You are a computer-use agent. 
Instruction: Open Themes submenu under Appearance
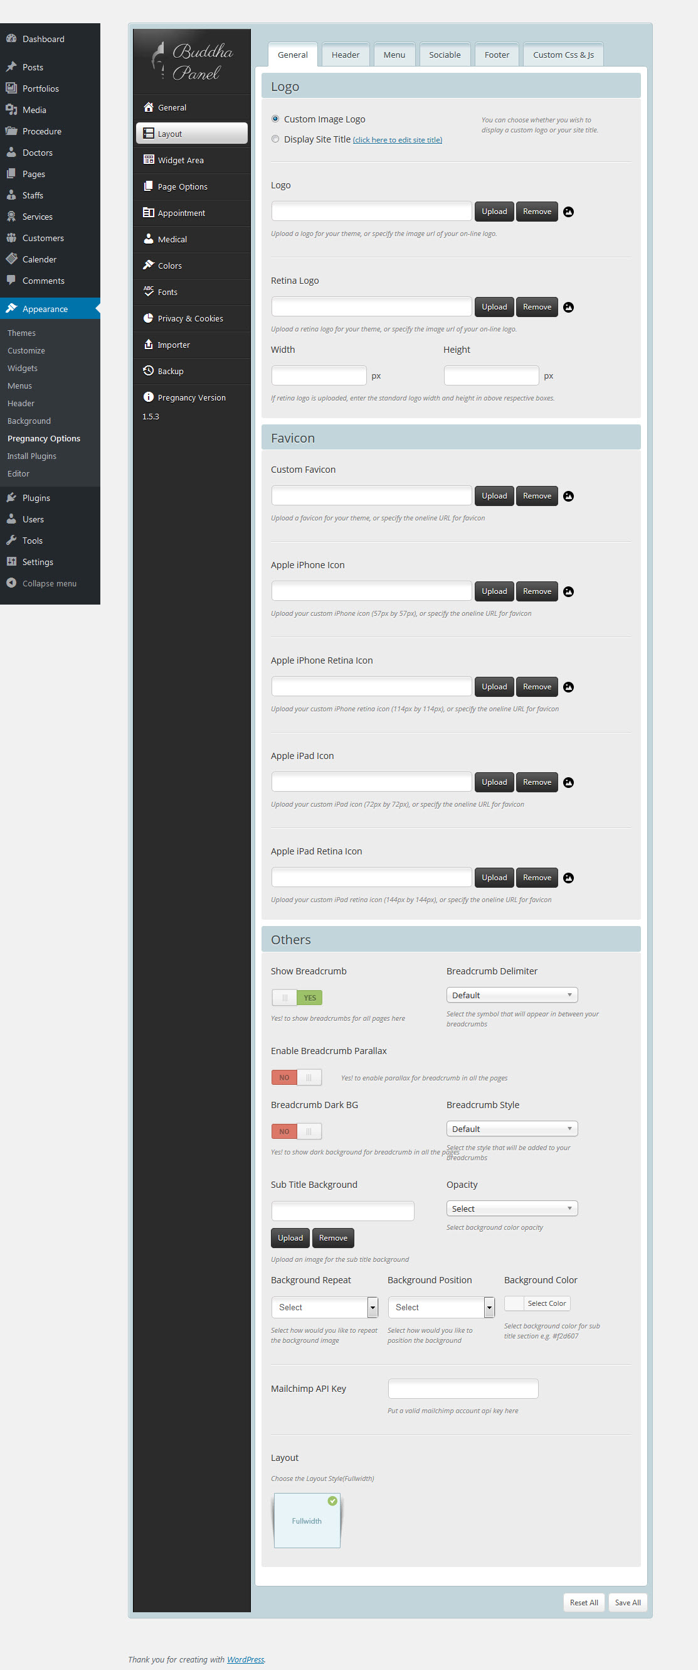(x=21, y=333)
